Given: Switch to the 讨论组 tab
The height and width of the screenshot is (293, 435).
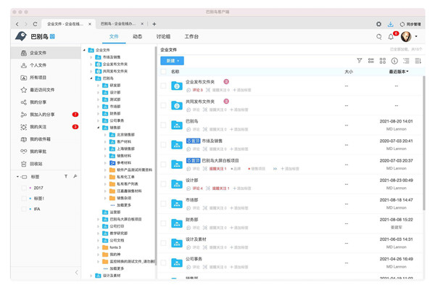Looking at the screenshot, I should click(x=163, y=36).
